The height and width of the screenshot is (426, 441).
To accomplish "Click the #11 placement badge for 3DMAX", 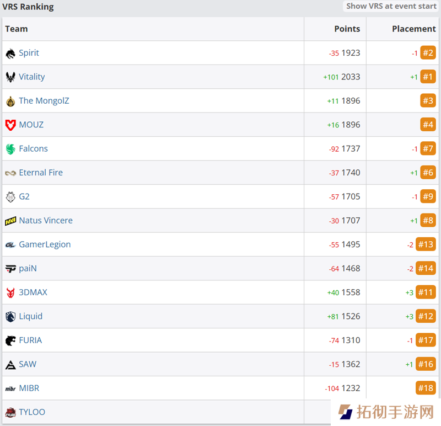I will tap(426, 292).
